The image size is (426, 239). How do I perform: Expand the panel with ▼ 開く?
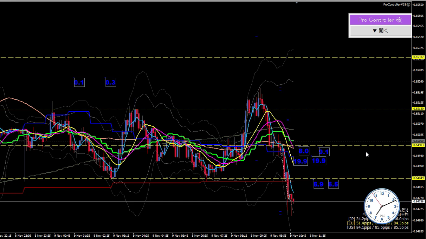(380, 31)
